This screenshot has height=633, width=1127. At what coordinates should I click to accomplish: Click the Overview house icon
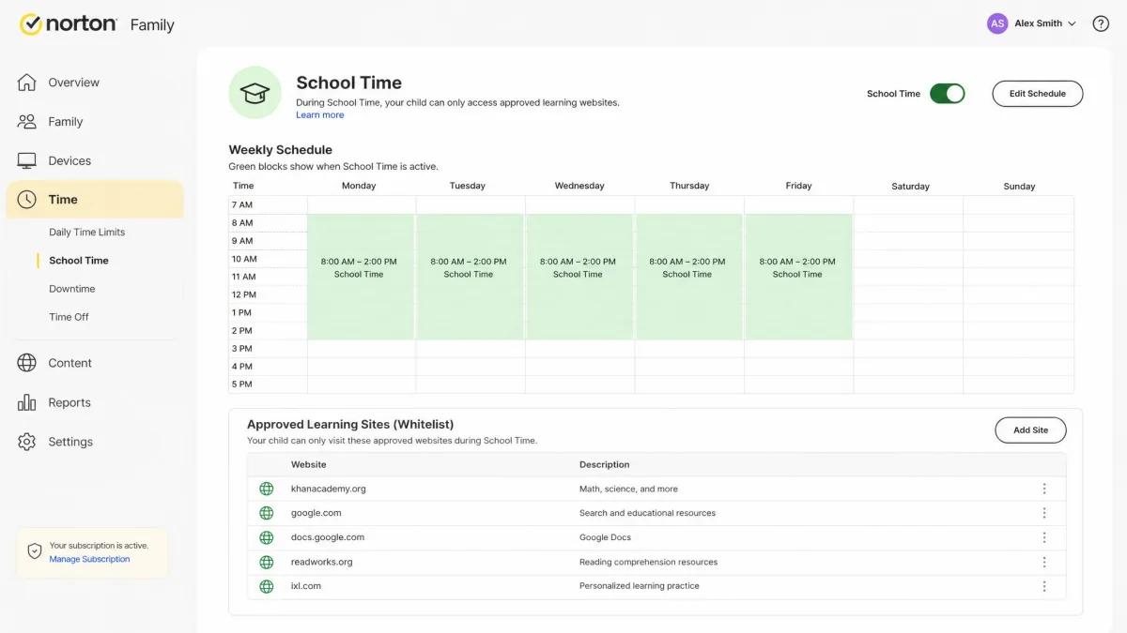26,83
